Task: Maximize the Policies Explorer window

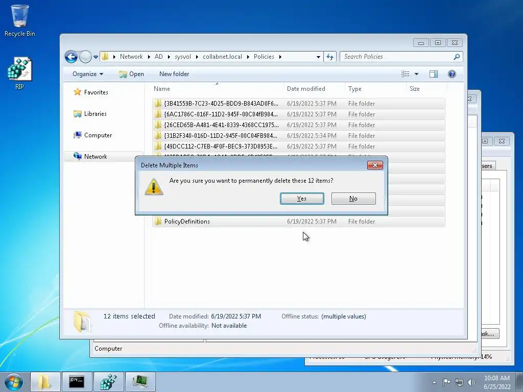Action: (x=438, y=43)
